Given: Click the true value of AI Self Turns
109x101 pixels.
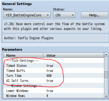Looking at the screenshot, I should [x=50, y=81].
